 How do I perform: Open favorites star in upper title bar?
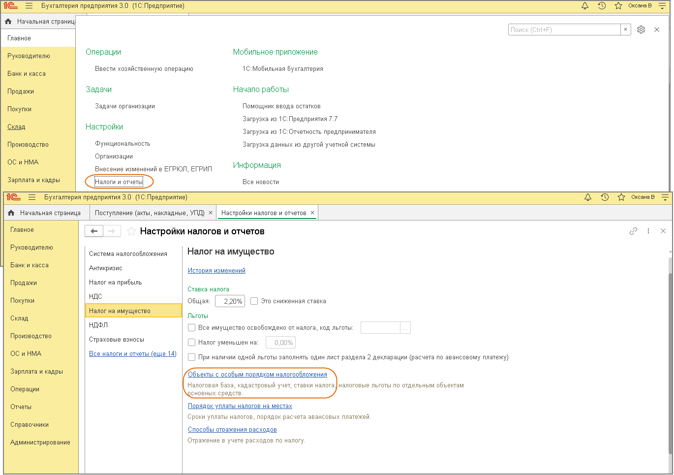coord(618,6)
